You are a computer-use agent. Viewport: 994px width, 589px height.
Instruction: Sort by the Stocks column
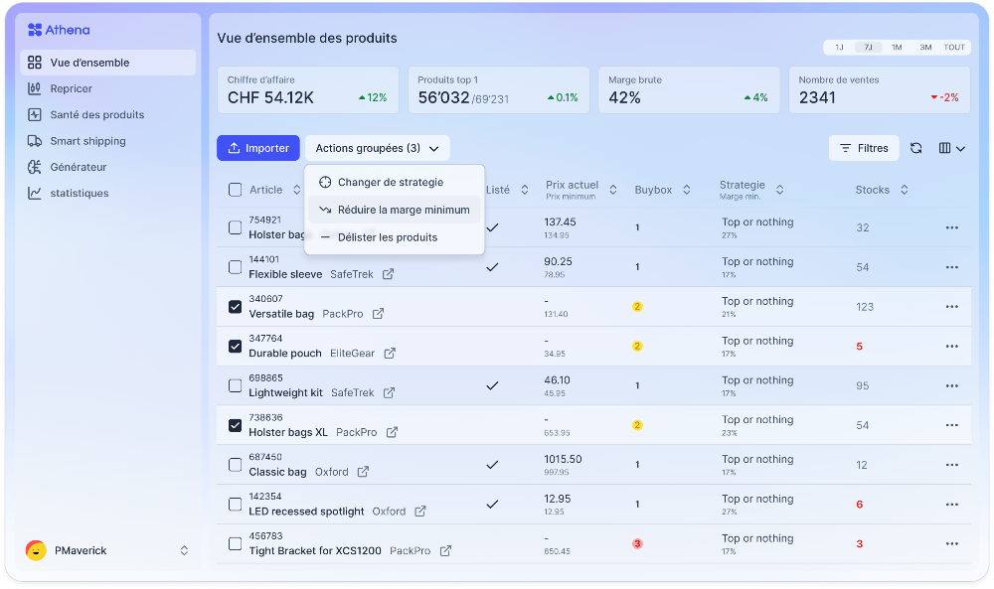coord(905,190)
